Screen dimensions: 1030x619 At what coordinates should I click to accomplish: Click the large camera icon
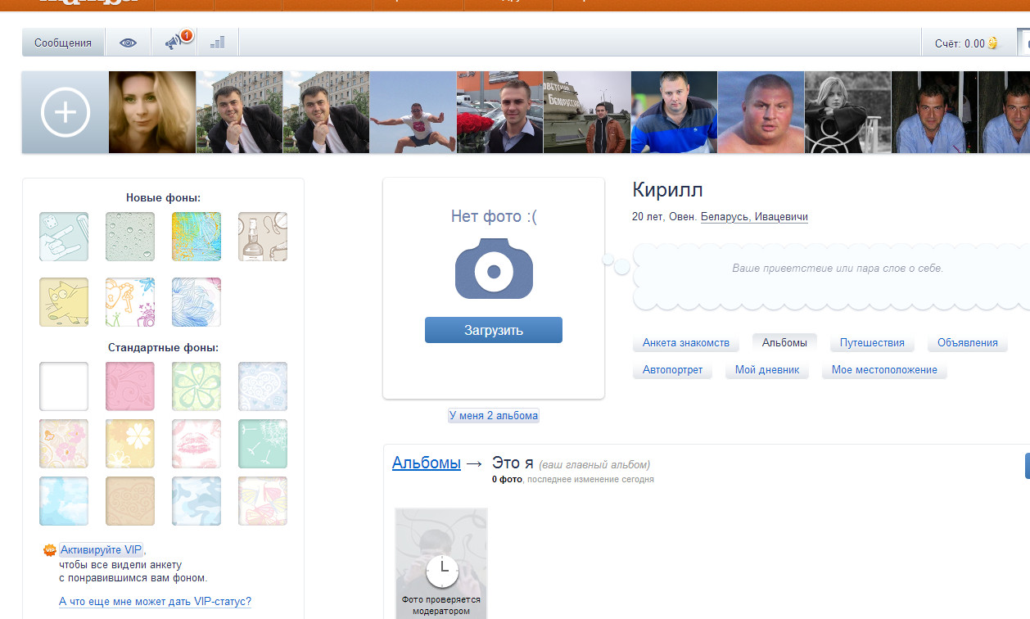494,268
